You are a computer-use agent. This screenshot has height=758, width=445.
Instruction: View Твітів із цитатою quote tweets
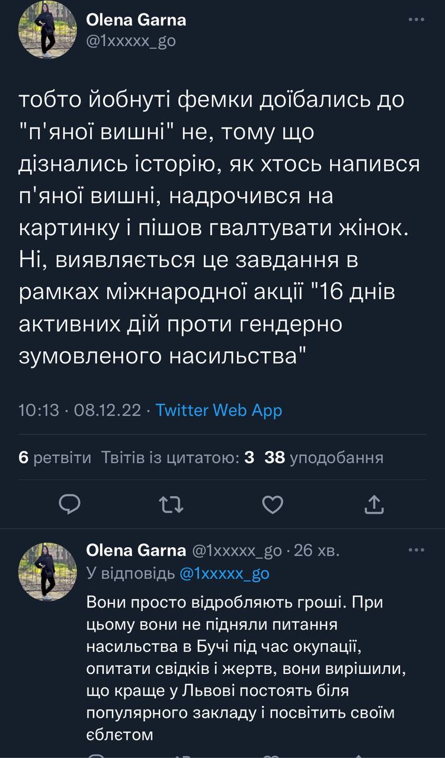178,457
